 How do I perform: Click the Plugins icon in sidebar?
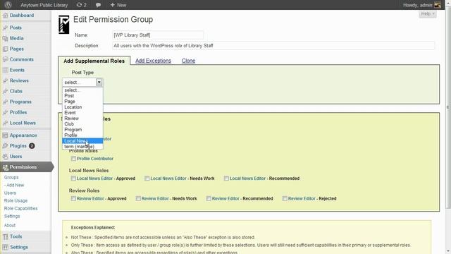tap(5, 146)
